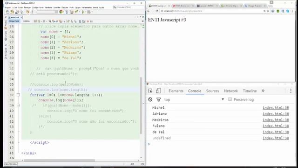This screenshot has height=168, width=298.
Task: Switch to the Network tab in DevTools
Action: pyautogui.click(x=231, y=91)
